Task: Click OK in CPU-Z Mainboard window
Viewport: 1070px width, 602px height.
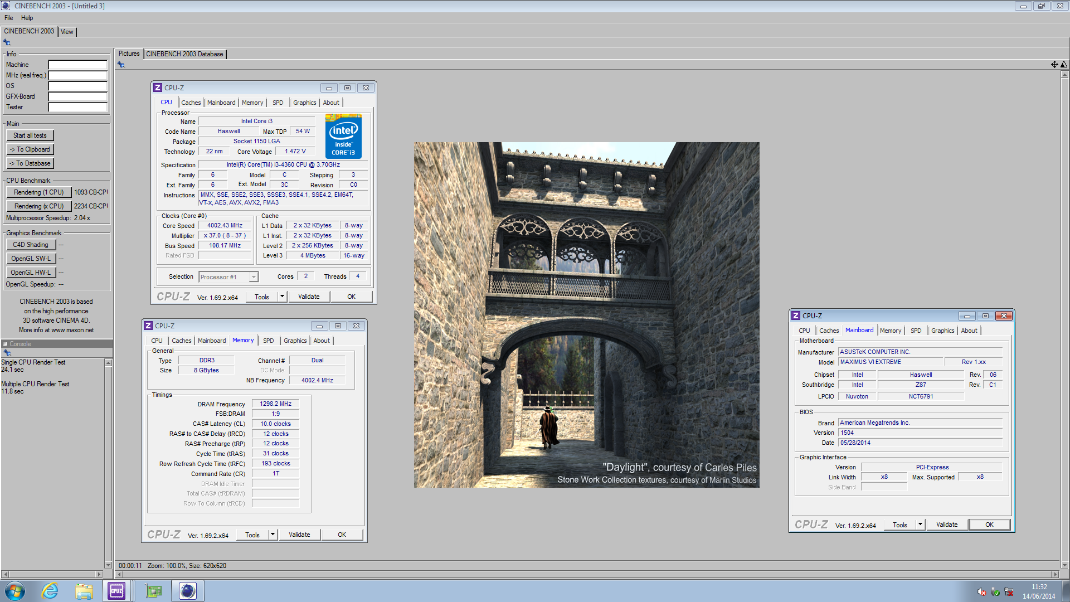Action: click(989, 525)
